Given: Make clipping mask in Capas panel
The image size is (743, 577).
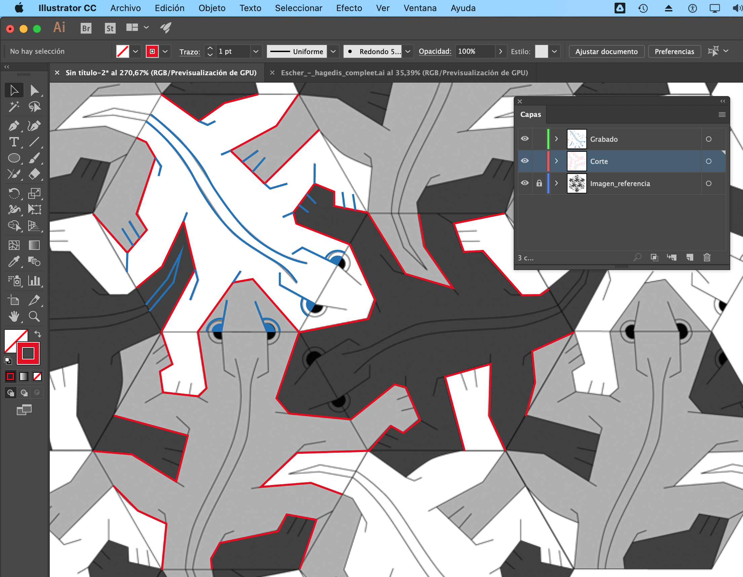Looking at the screenshot, I should point(654,258).
